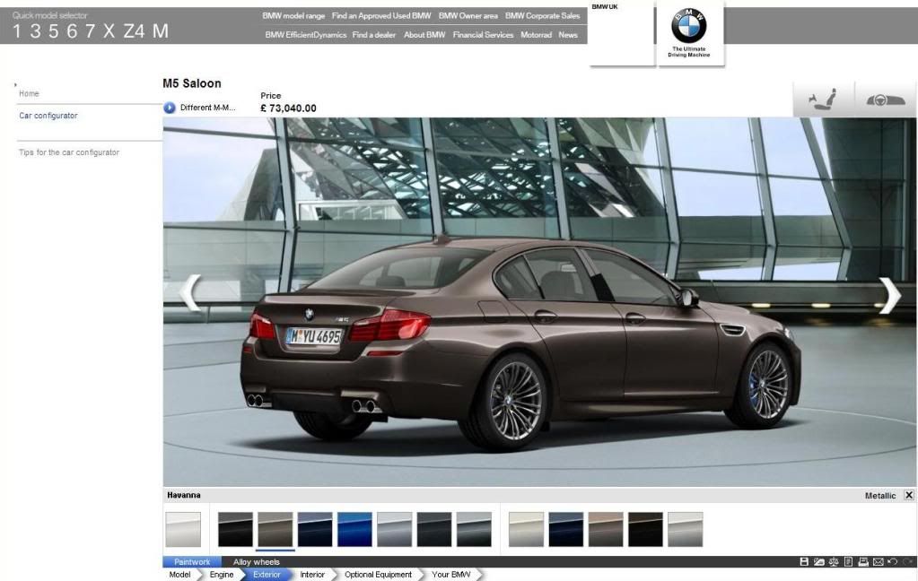Click Find a dealer
This screenshot has height=581, width=918.
[374, 35]
